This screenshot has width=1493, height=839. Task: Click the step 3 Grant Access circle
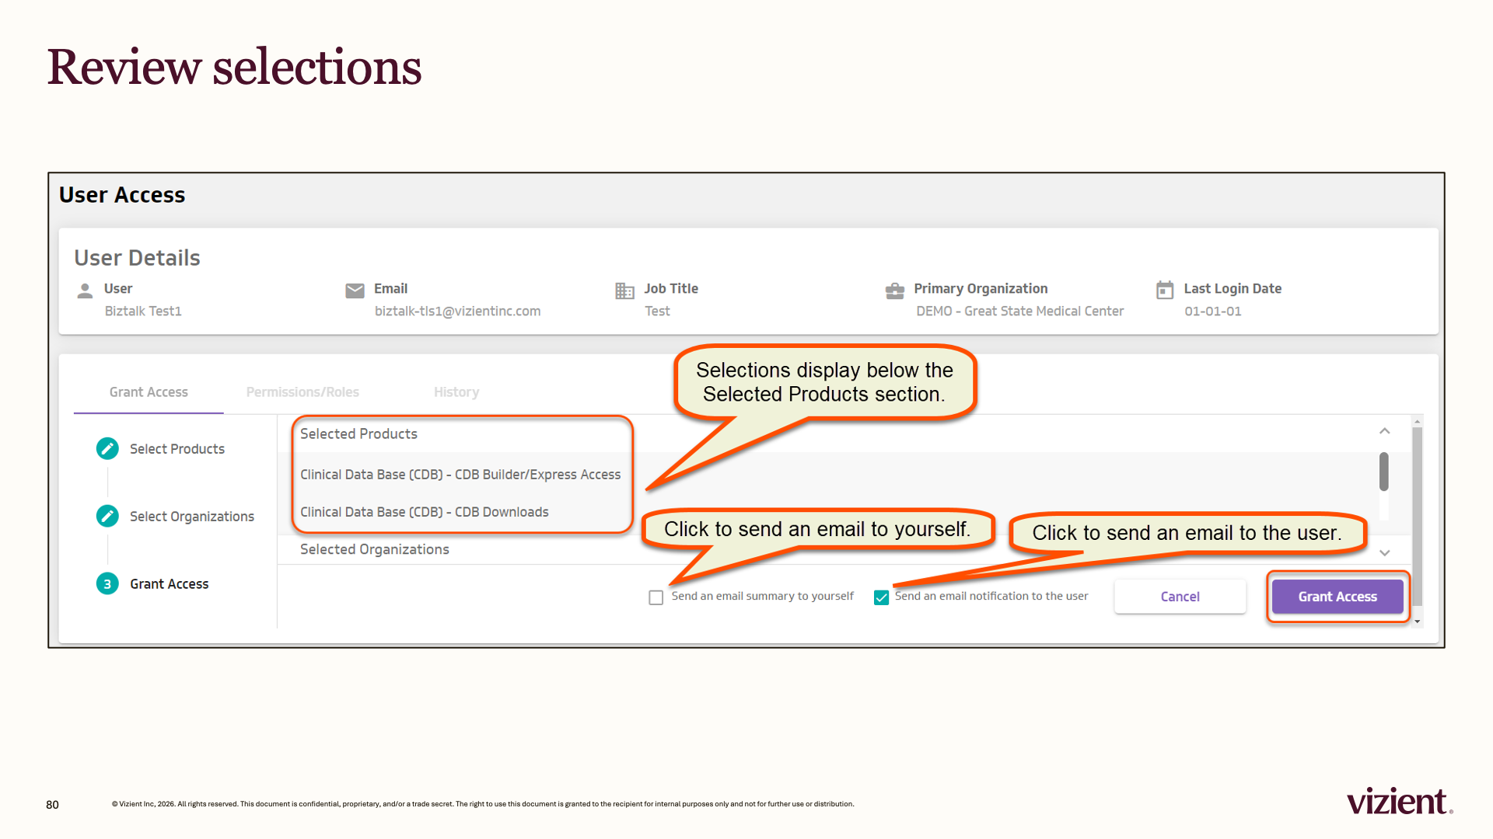point(107,583)
